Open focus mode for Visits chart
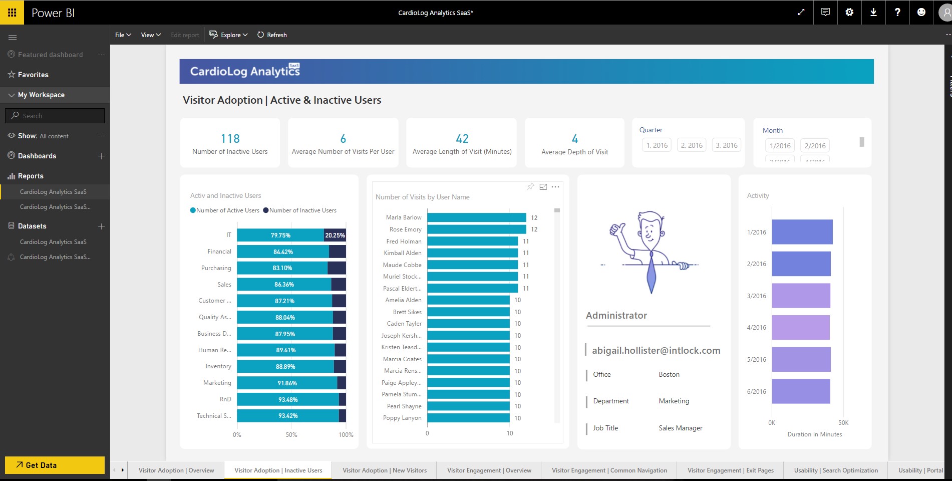Image resolution: width=952 pixels, height=481 pixels. click(543, 187)
